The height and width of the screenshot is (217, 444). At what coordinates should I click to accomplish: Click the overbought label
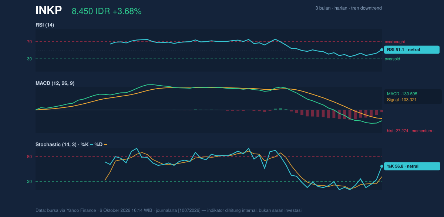[x=395, y=42]
